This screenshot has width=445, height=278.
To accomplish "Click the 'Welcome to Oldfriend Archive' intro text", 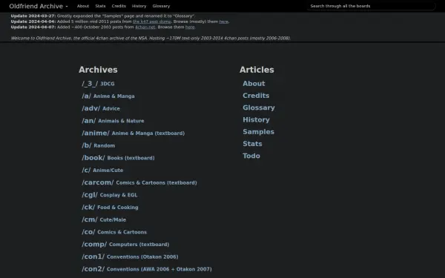I will (151, 39).
